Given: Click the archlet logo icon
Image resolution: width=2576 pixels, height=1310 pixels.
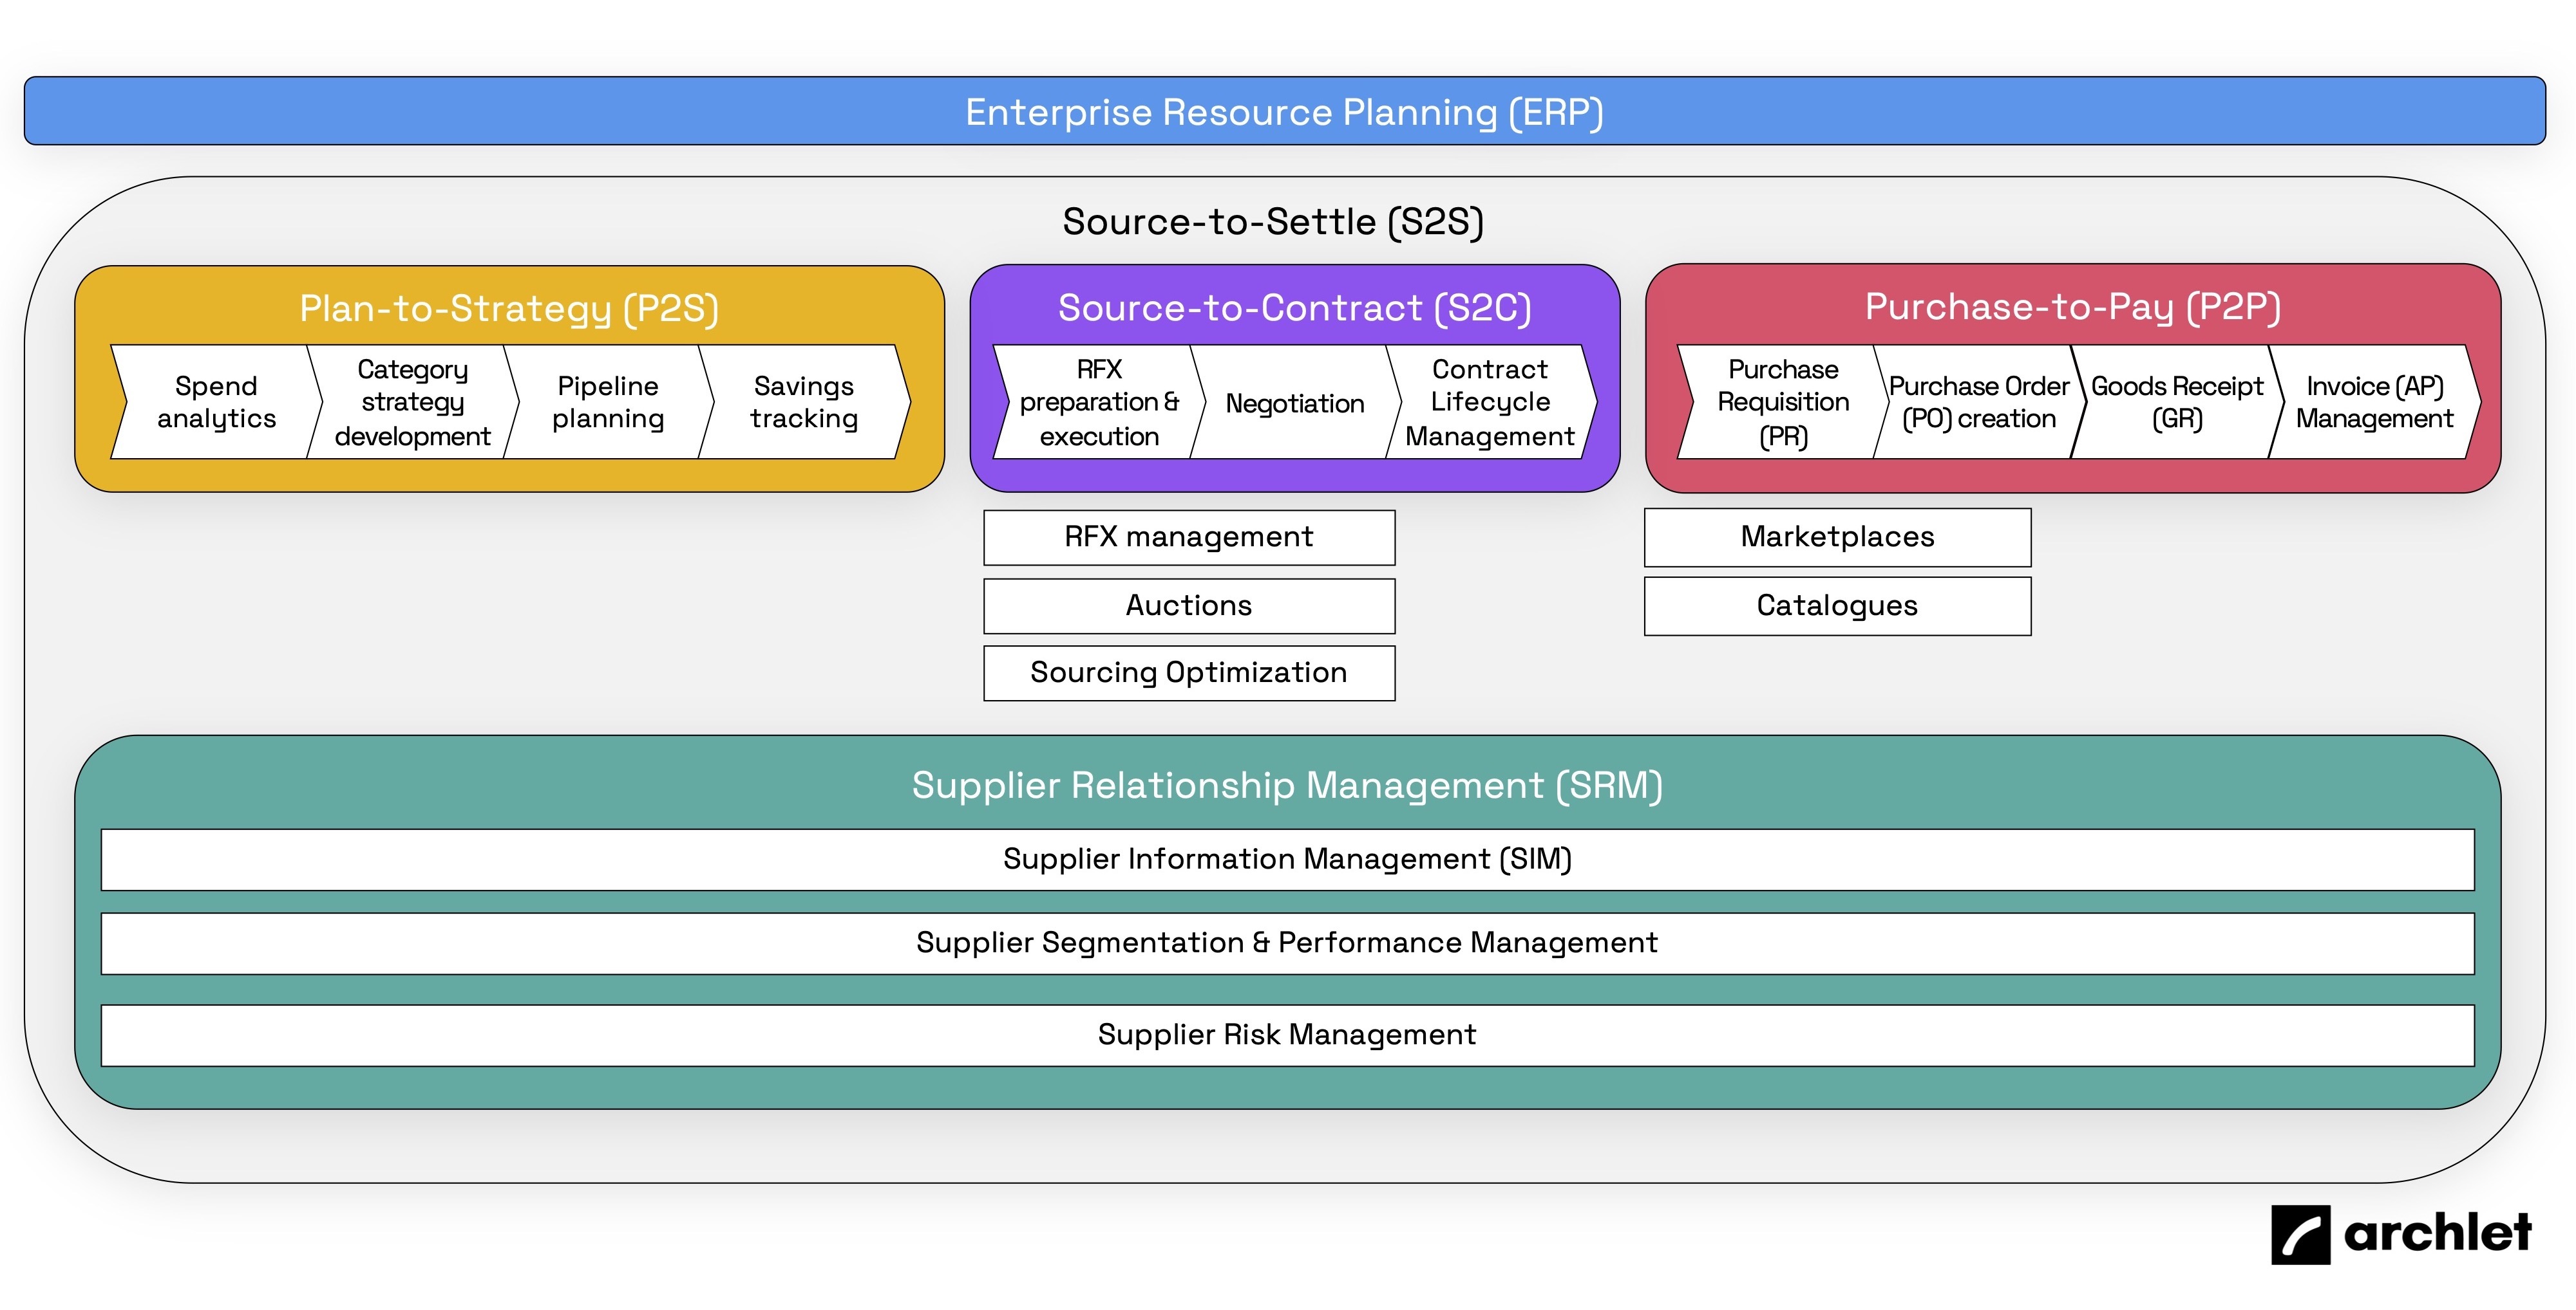Looking at the screenshot, I should pyautogui.click(x=2300, y=1234).
